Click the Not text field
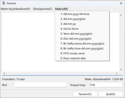The image size is (125, 98). click(x=40, y=85)
